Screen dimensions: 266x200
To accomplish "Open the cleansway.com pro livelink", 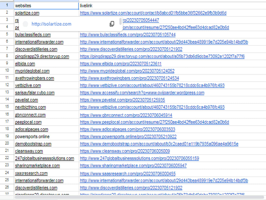I will pos(125,151).
